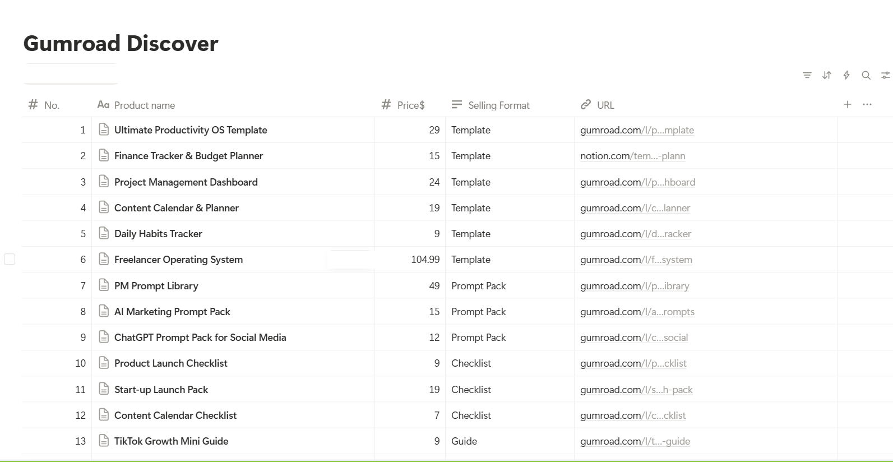Open the sort arrows icon

[x=827, y=75]
